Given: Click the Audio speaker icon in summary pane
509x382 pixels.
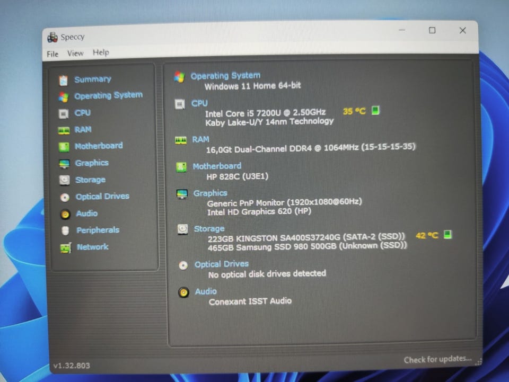Looking at the screenshot, I should tap(183, 292).
